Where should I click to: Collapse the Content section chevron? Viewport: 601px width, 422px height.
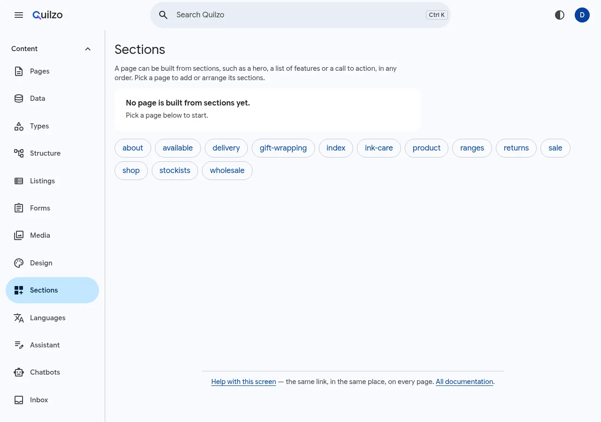(88, 49)
